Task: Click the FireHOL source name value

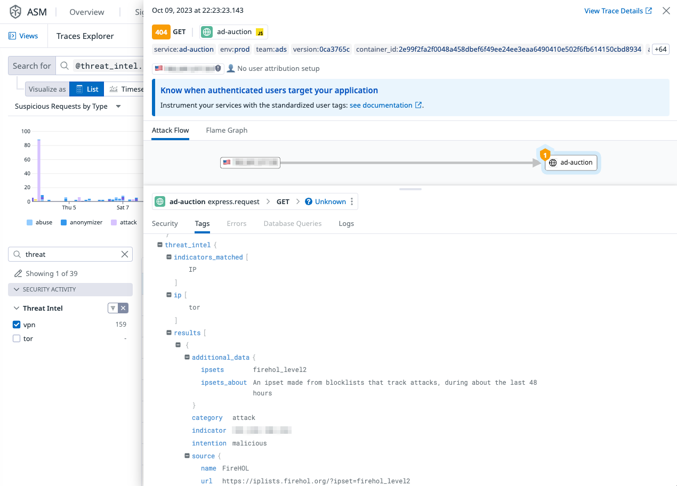Action: pyautogui.click(x=236, y=468)
